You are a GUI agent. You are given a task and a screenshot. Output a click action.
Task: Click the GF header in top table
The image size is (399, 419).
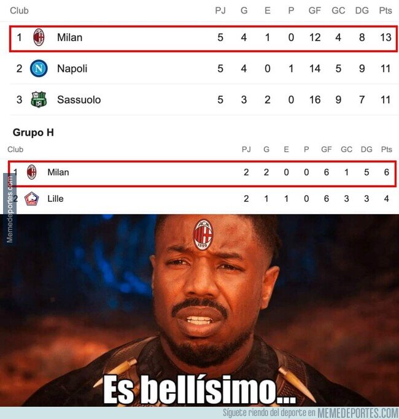point(314,10)
